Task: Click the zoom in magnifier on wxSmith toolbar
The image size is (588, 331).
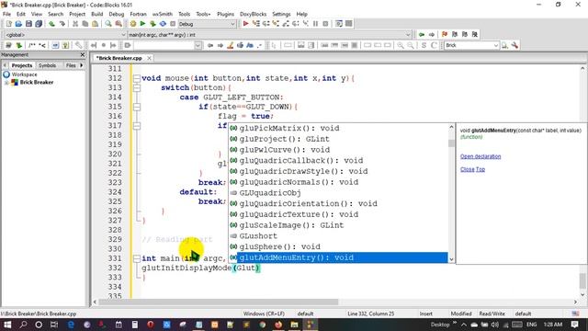Action: (x=401, y=45)
